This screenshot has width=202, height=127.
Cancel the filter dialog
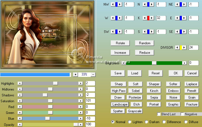[192, 73]
